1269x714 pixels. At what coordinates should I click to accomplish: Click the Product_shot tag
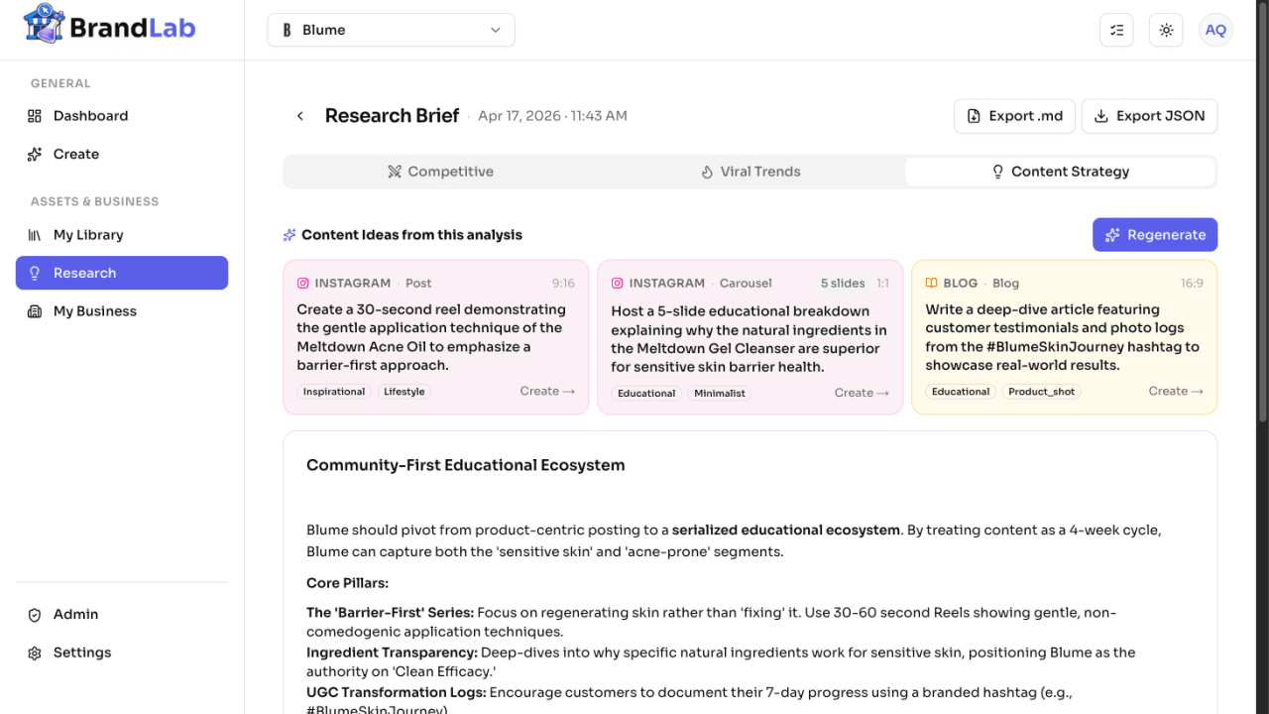pyautogui.click(x=1042, y=392)
